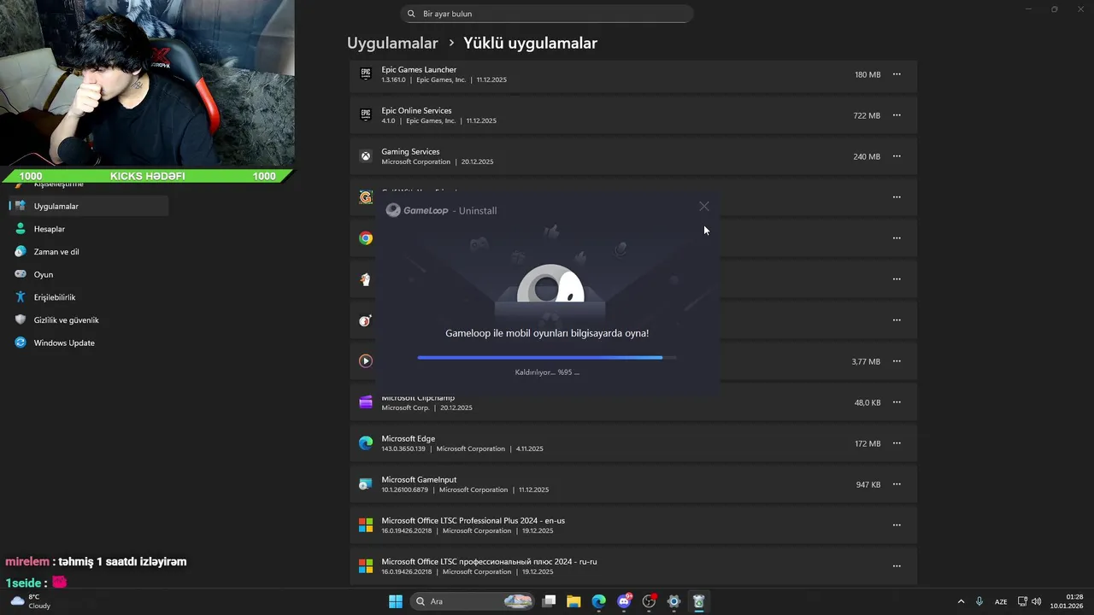Open options menu for Epic Games Launcher
The image size is (1094, 615).
point(897,74)
